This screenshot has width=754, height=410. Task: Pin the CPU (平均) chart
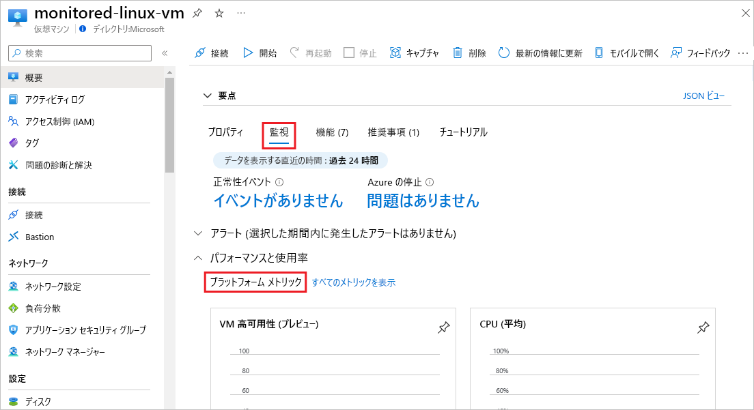tap(703, 327)
